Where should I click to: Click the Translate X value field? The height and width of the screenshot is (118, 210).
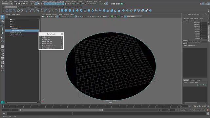coord(204,23)
